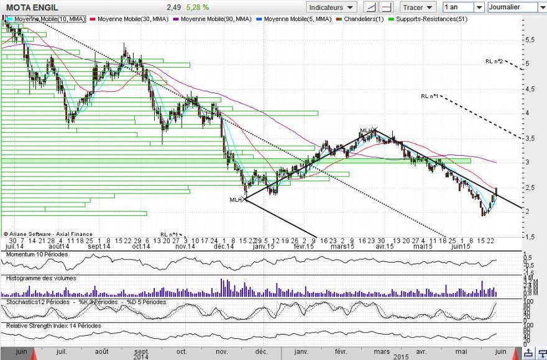547x360 pixels.
Task: Select the Chandeliers(1) legend entry
Action: coord(360,19)
